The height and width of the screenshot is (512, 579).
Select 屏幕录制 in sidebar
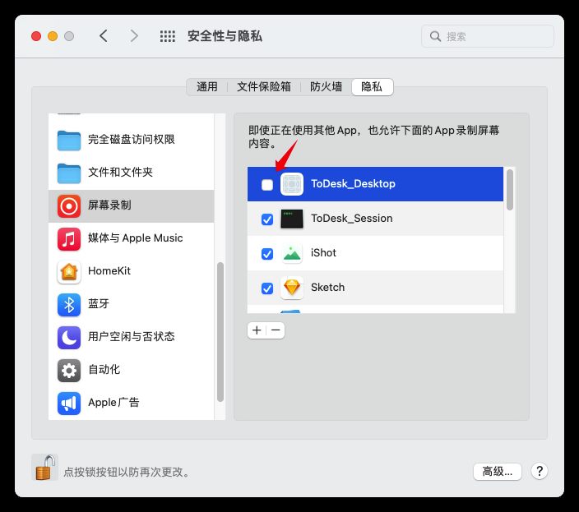pos(131,205)
